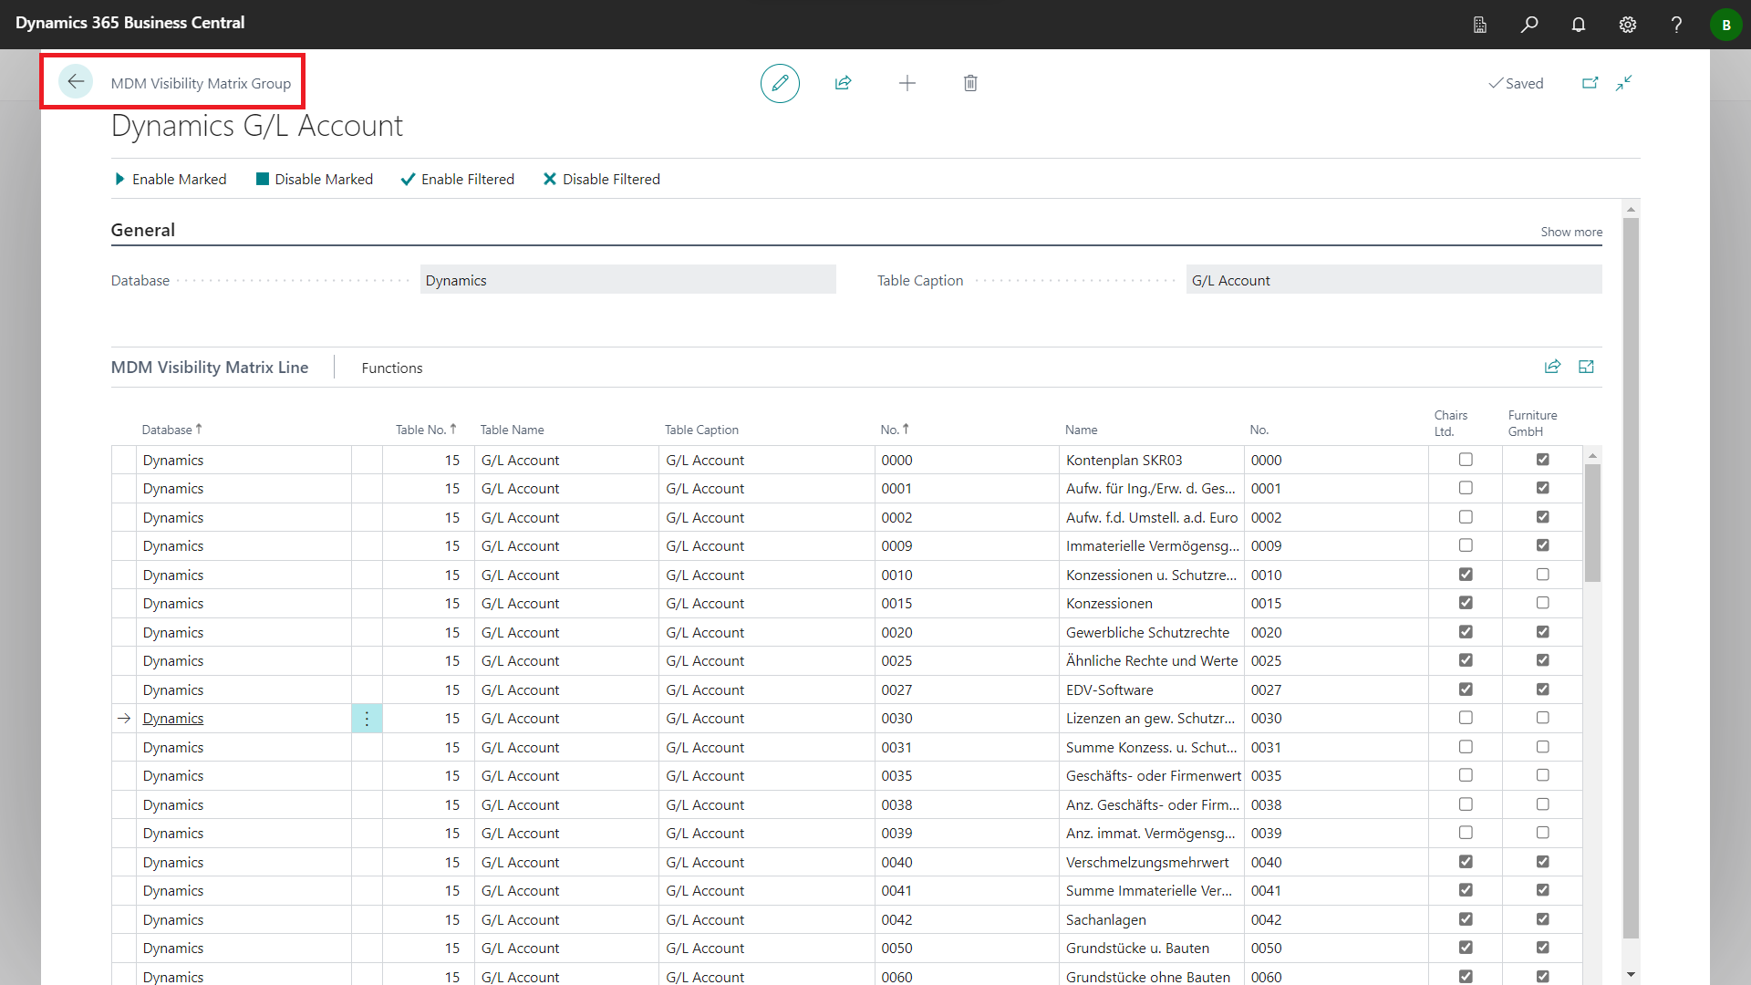
Task: Open settings gear icon
Action: 1628,25
